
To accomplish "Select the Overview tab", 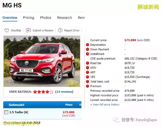I will (10, 18).
